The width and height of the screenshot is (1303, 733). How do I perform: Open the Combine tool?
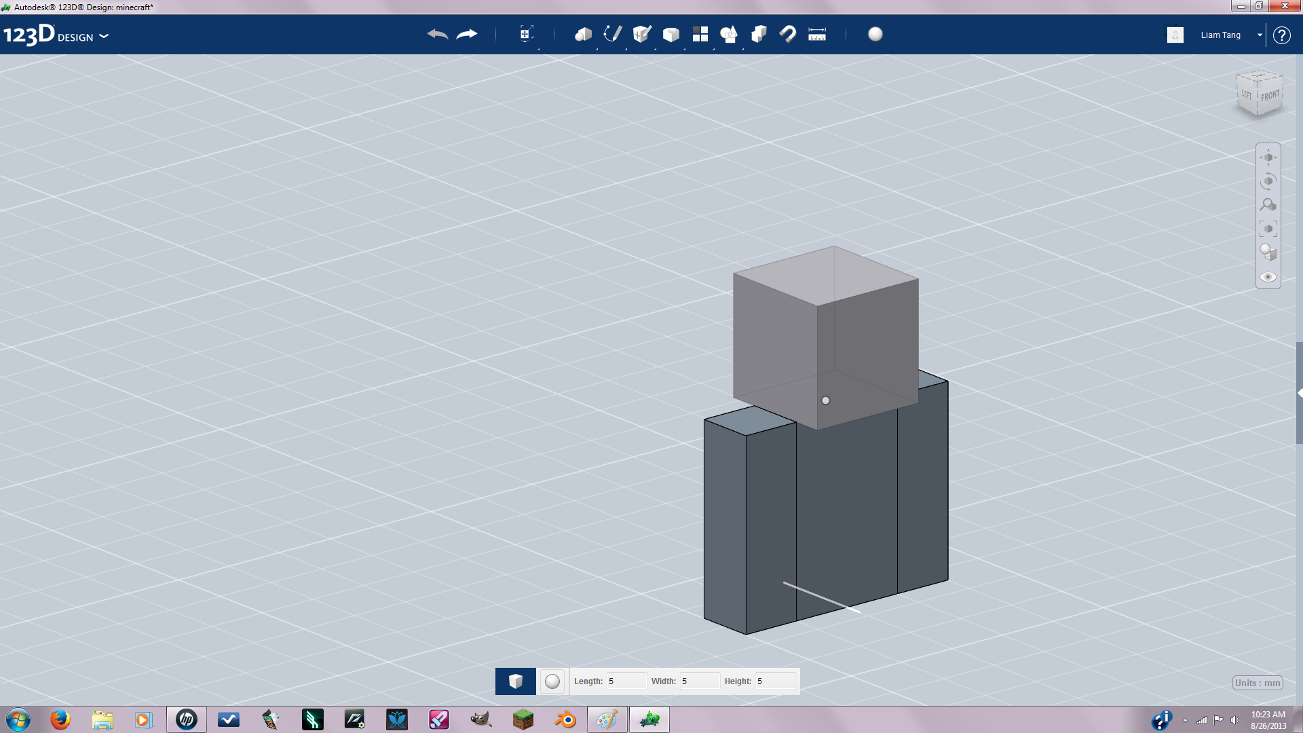point(759,34)
